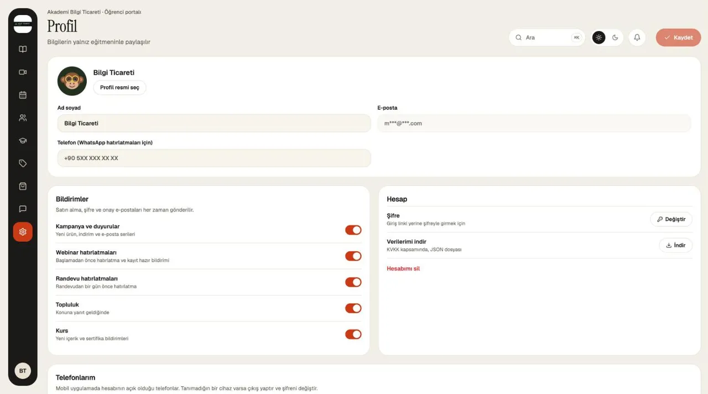Click breadcrumb Akademi Bilgi Ticareti · Öğrenci portalı
Viewport: 708px width, 394px height.
[x=94, y=12]
